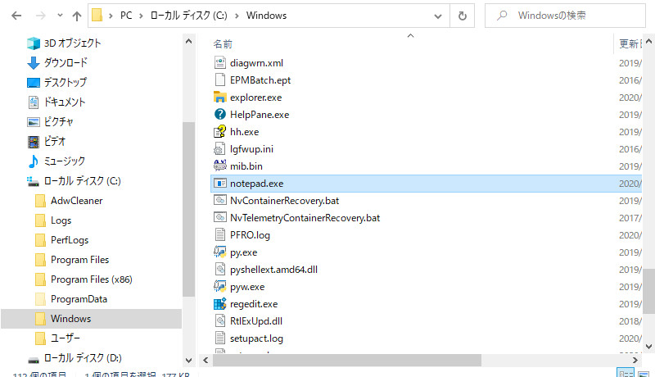Viewport: 655px width, 377px height.
Task: Click the Windowsの検索 search box
Action: (x=565, y=16)
